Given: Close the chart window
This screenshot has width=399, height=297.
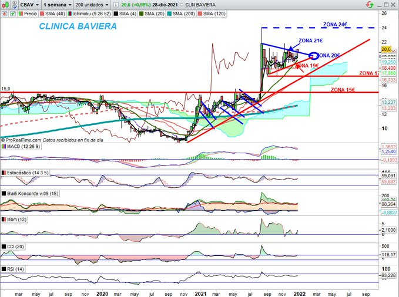Looking at the screenshot, I should [393, 5].
